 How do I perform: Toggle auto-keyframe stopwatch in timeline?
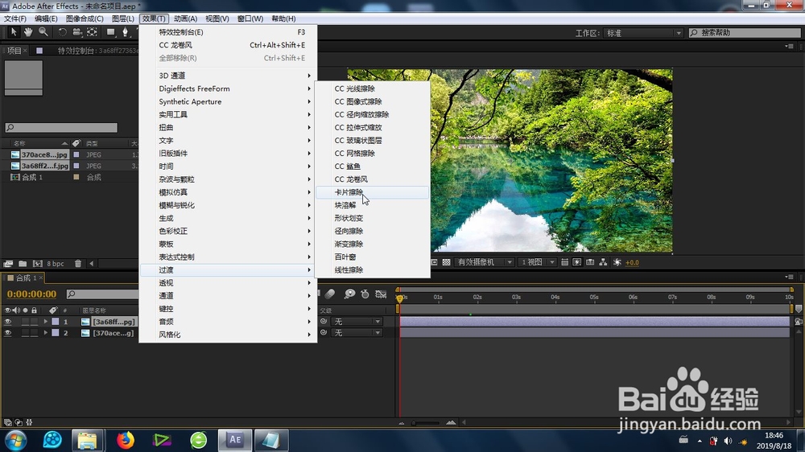point(365,294)
